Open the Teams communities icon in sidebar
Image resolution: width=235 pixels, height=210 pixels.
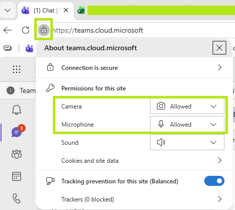(17, 154)
